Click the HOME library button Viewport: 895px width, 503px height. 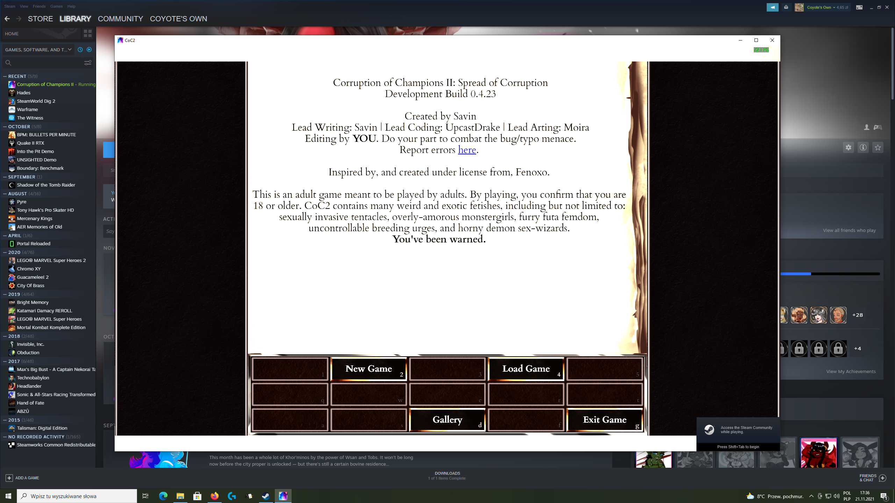41,34
